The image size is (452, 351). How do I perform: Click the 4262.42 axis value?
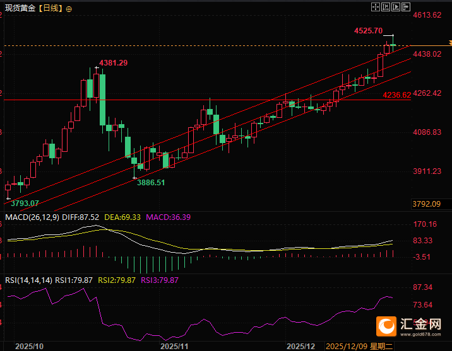[427, 93]
